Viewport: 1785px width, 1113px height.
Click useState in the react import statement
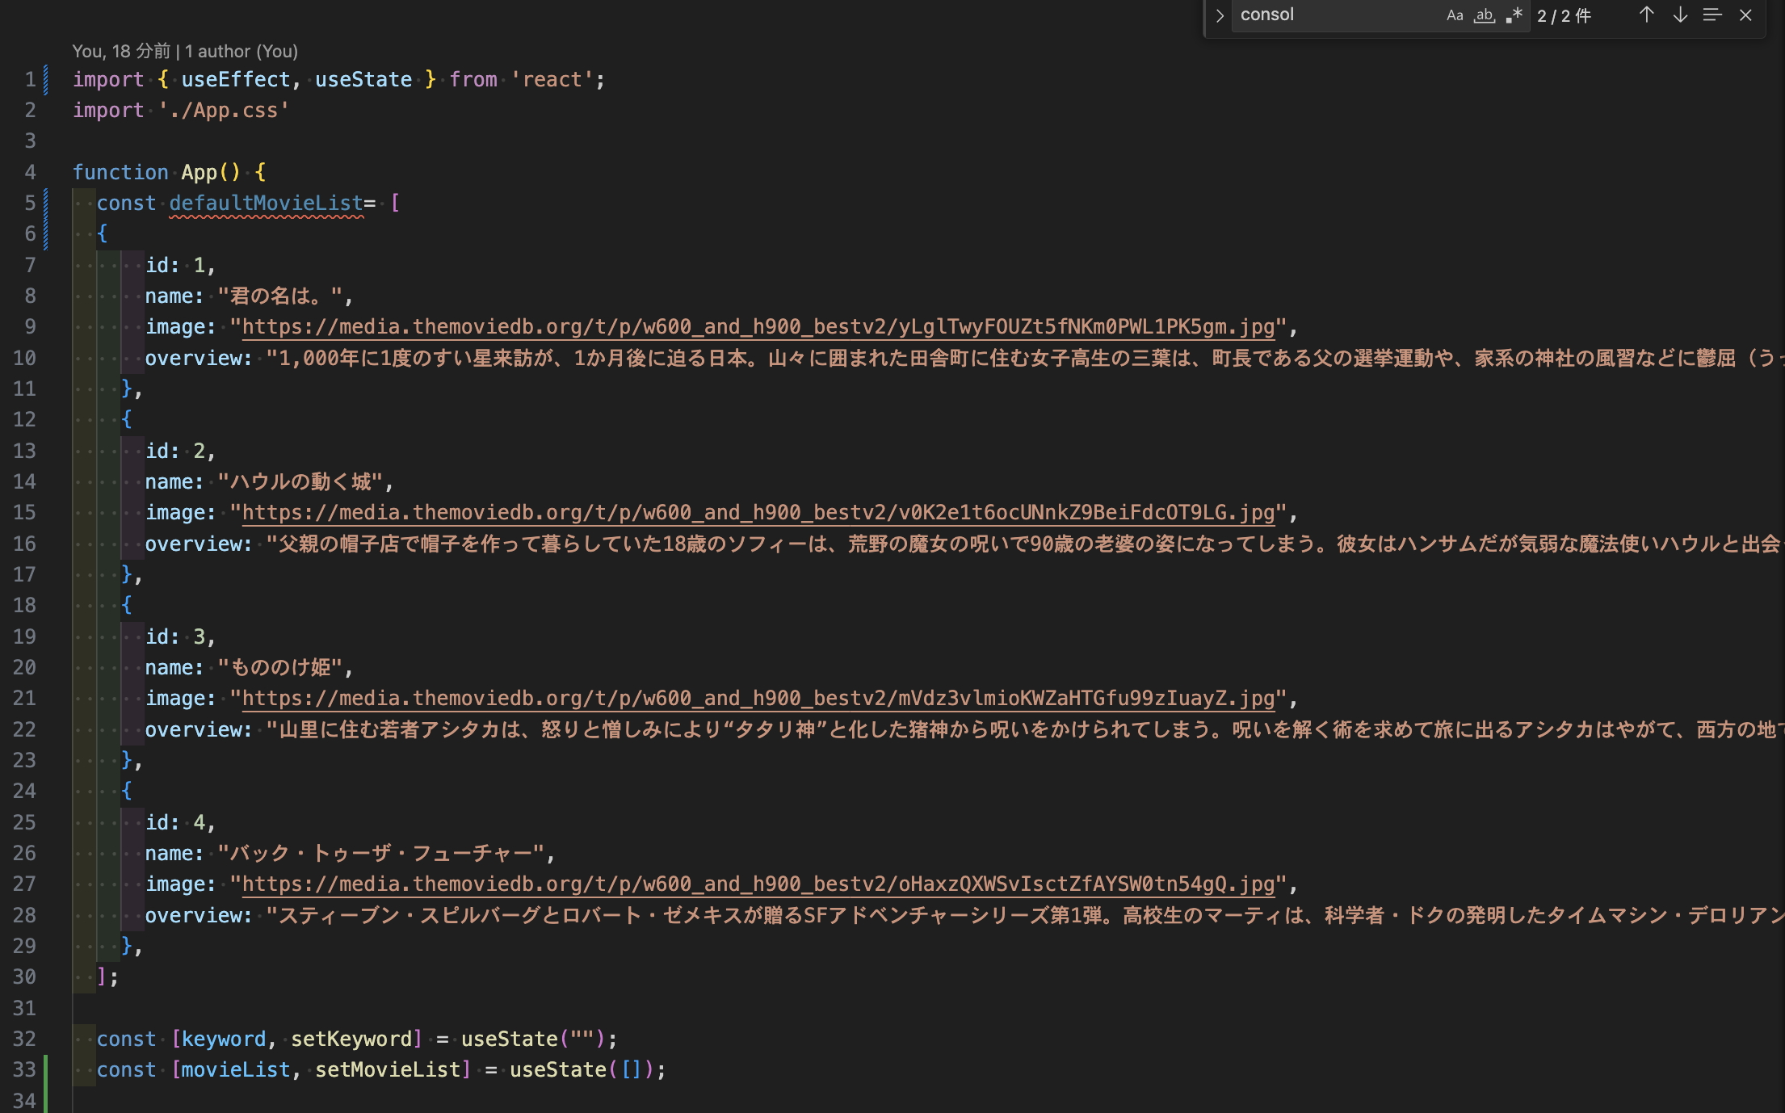[363, 78]
